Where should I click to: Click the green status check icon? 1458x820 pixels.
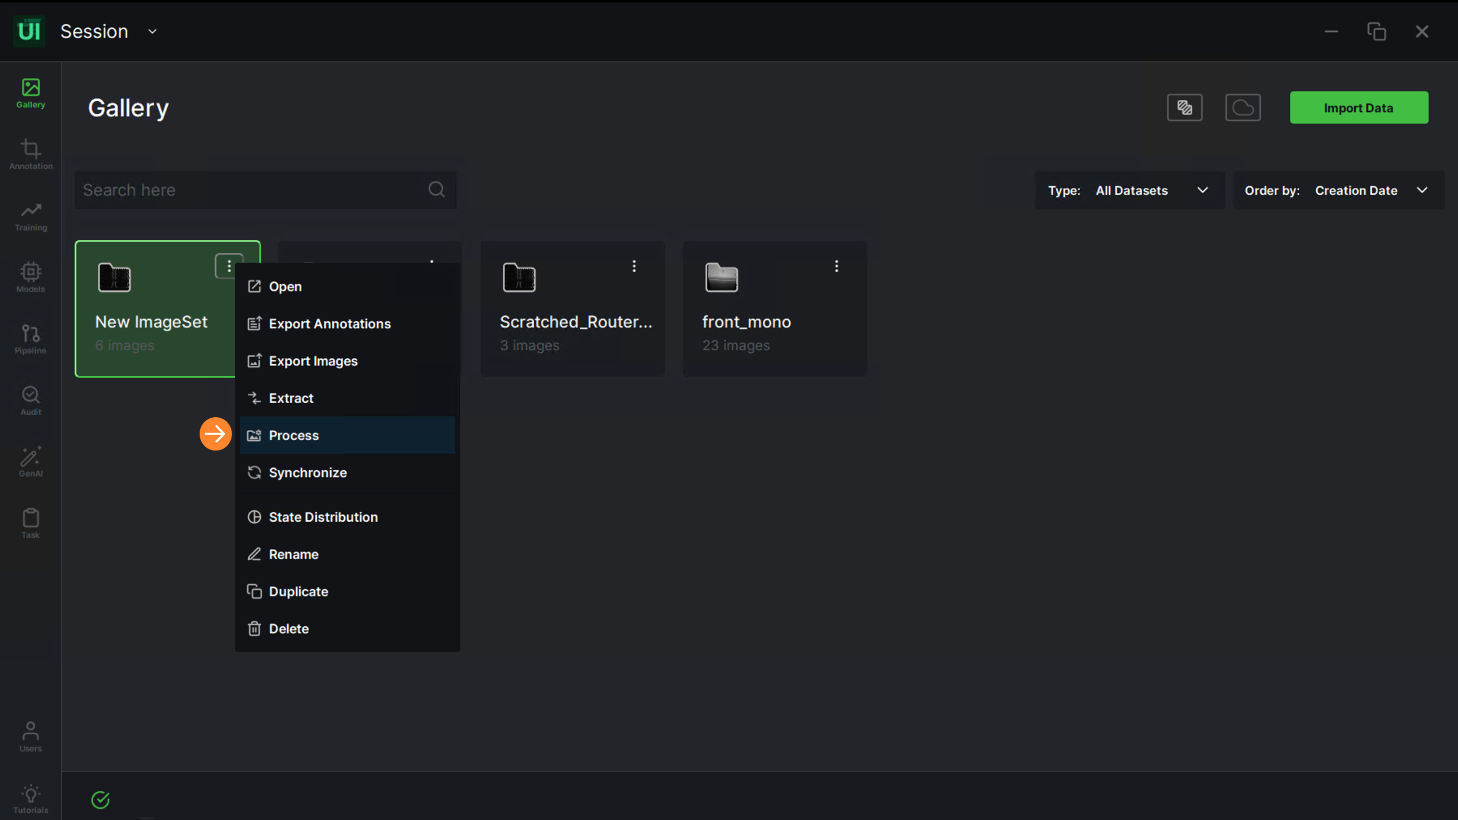[x=100, y=800]
